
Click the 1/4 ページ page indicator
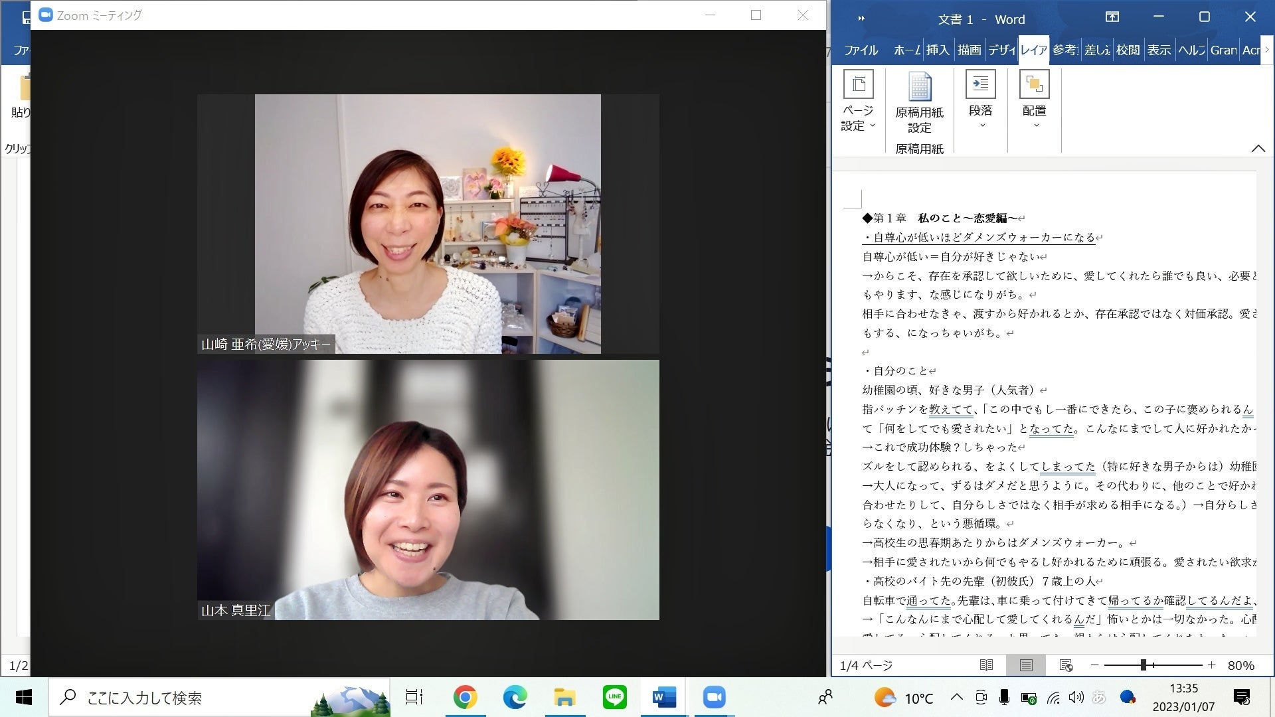click(866, 665)
